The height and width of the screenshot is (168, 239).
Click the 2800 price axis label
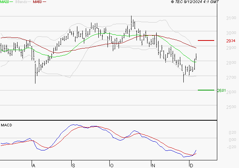point(231,63)
